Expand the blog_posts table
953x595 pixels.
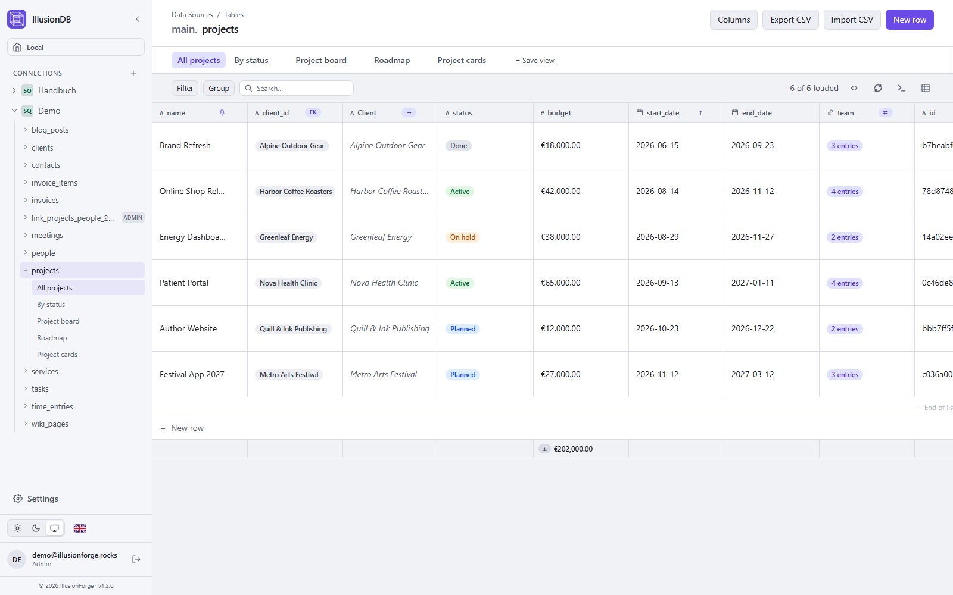[26, 130]
